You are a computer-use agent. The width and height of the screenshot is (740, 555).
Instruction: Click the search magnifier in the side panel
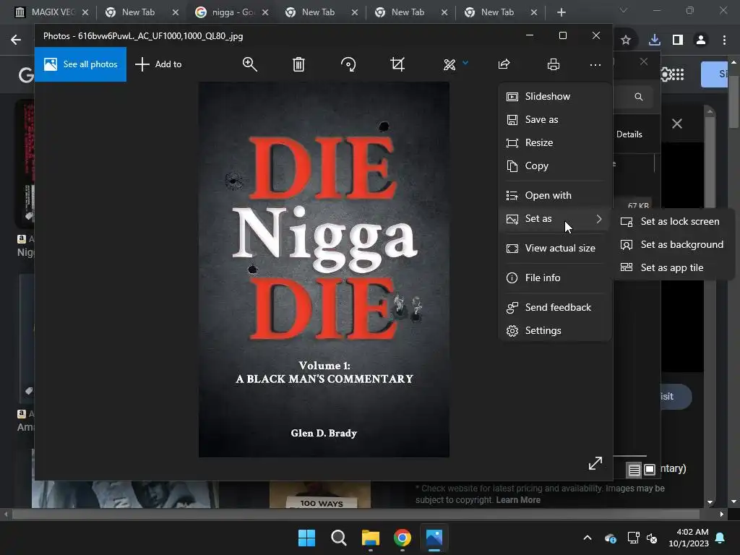[639, 97]
